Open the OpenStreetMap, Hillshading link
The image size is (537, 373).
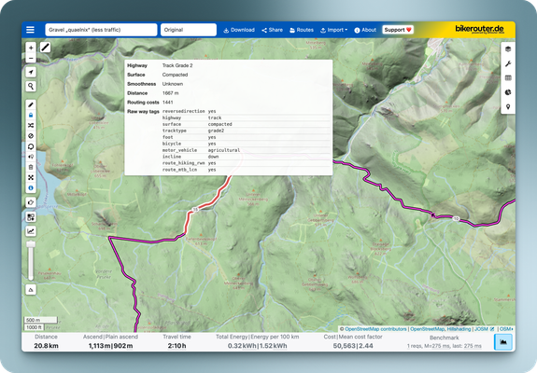coord(441,329)
